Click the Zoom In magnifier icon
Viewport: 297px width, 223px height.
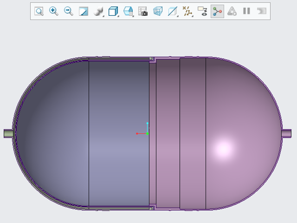click(x=54, y=11)
